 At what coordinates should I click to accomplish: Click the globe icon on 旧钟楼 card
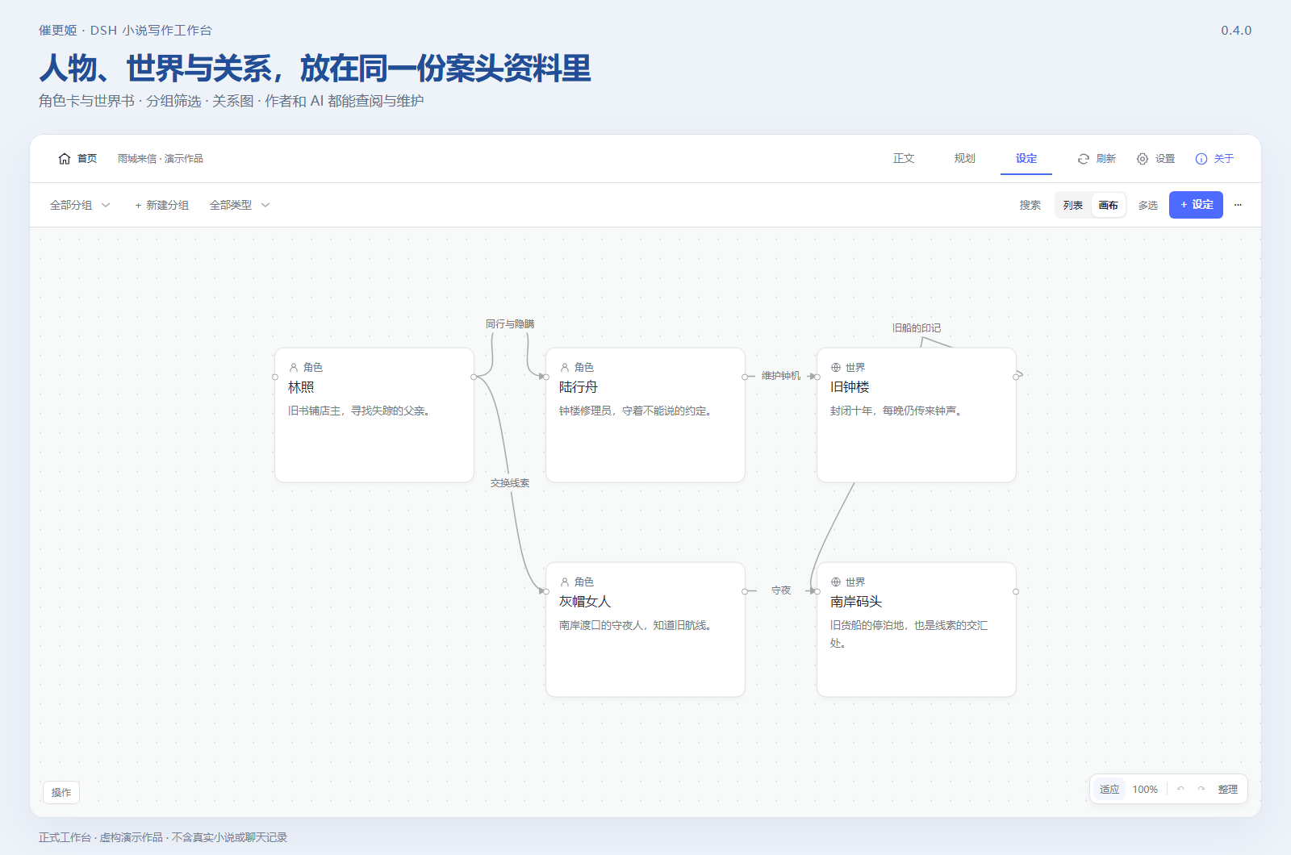point(836,367)
